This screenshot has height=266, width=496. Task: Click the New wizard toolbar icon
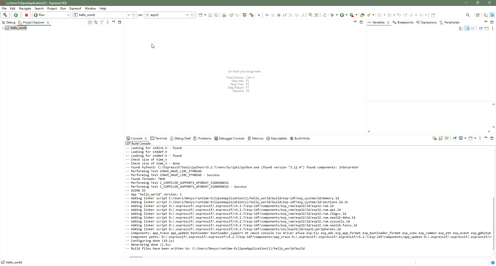(200, 15)
